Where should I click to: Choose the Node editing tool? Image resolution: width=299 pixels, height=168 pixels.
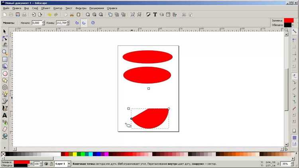[x=4, y=38]
